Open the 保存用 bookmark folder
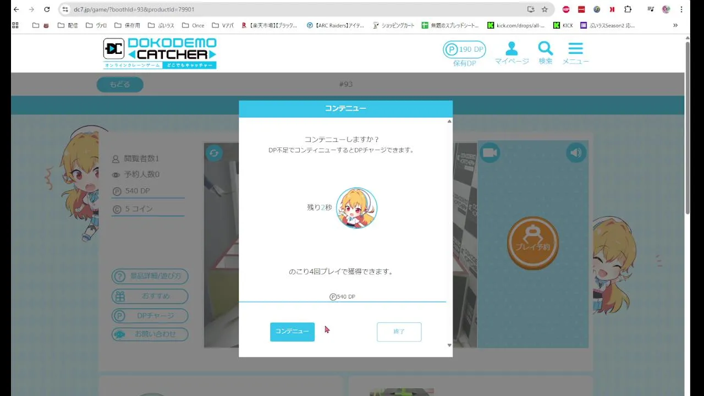The height and width of the screenshot is (396, 704). [x=127, y=25]
